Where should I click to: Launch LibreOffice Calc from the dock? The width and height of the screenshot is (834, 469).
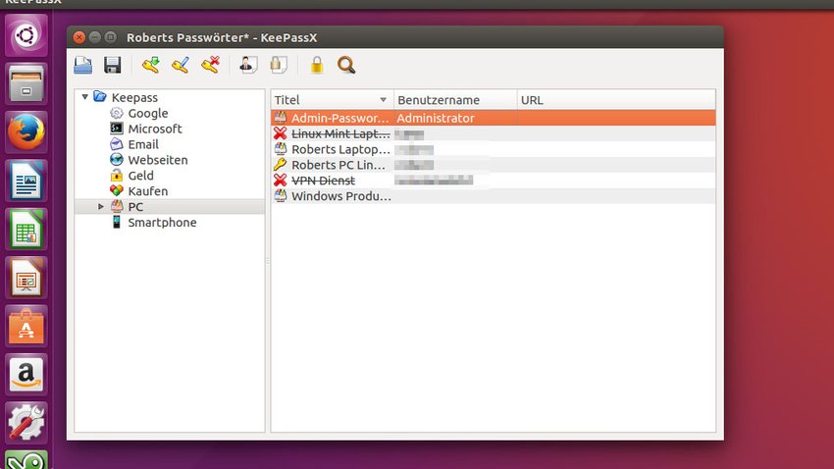click(x=26, y=230)
